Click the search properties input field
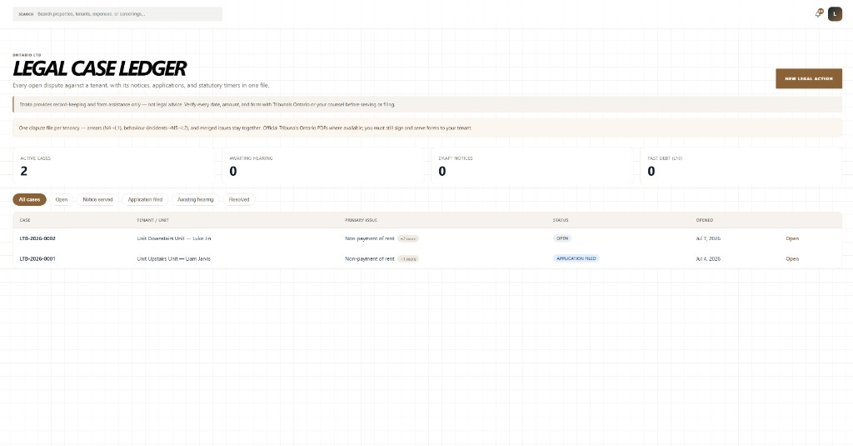853x446 pixels. [117, 14]
